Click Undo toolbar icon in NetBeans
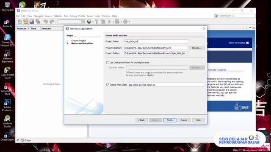The width and height of the screenshot is (271, 152). point(45,22)
